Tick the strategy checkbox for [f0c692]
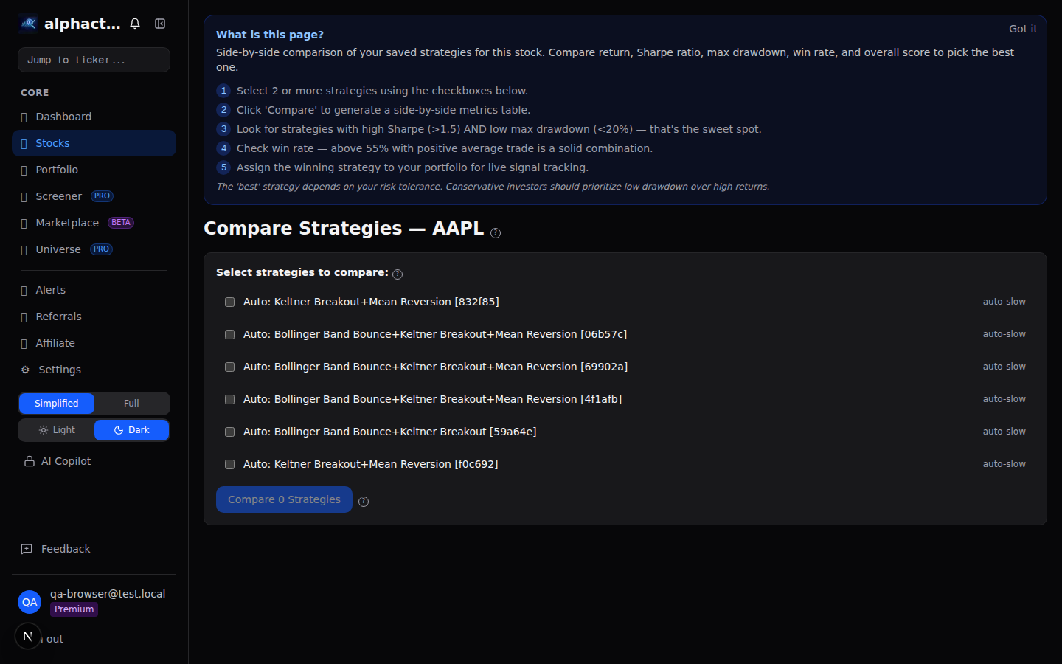Viewport: 1062px width, 664px height. [229, 464]
